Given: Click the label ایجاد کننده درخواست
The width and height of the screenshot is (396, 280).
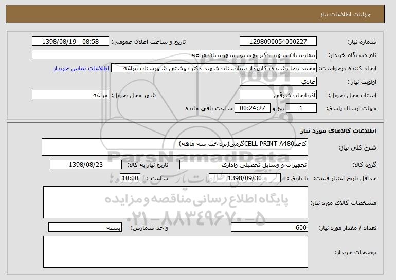Looking at the screenshot, I should coord(348,68).
